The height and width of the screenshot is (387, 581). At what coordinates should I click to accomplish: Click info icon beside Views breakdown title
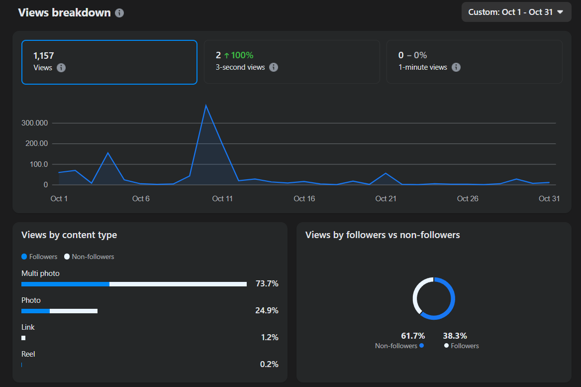(119, 13)
